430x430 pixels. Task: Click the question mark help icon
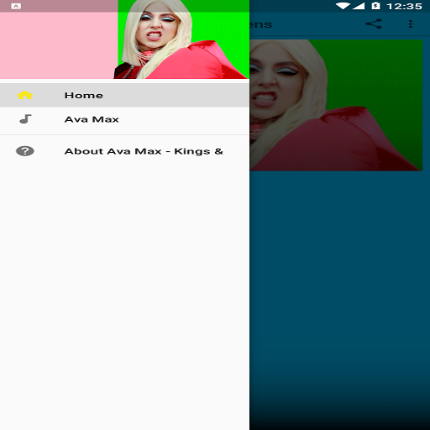pyautogui.click(x=25, y=151)
